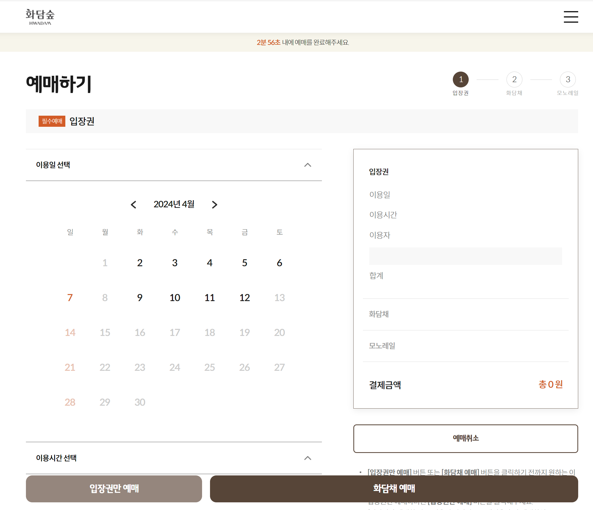This screenshot has height=510, width=593.
Task: Click the 입장권만 예매 button
Action: point(114,489)
